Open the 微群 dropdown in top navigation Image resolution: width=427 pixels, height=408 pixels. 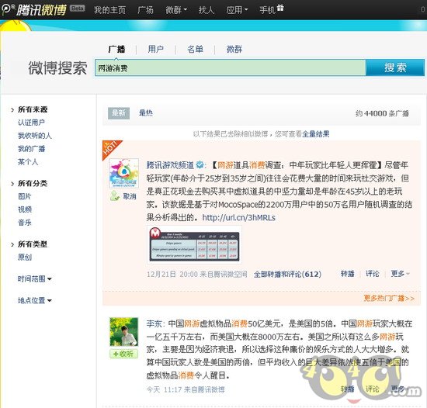(x=176, y=10)
